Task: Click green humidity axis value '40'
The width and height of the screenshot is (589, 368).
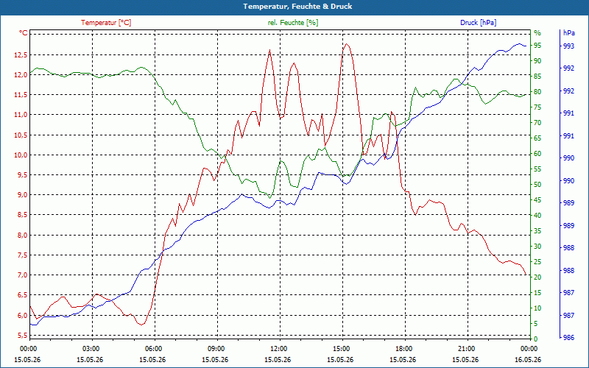Action: [537, 216]
